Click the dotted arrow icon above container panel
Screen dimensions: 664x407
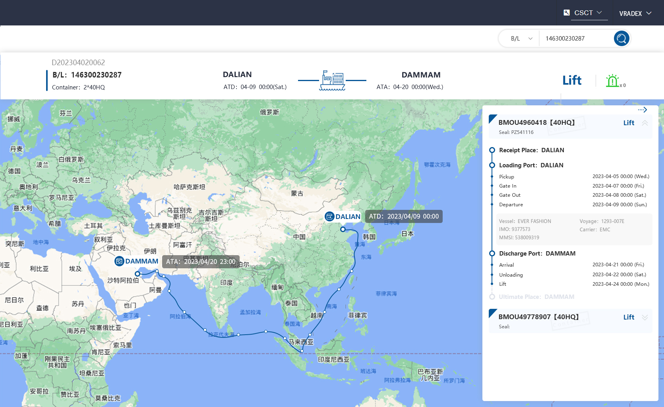tap(642, 110)
